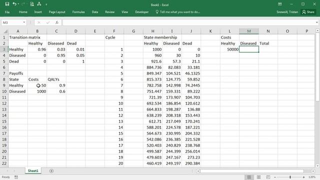Click the 120% zoom level
The width and height of the screenshot is (320, 180).
point(312,177)
